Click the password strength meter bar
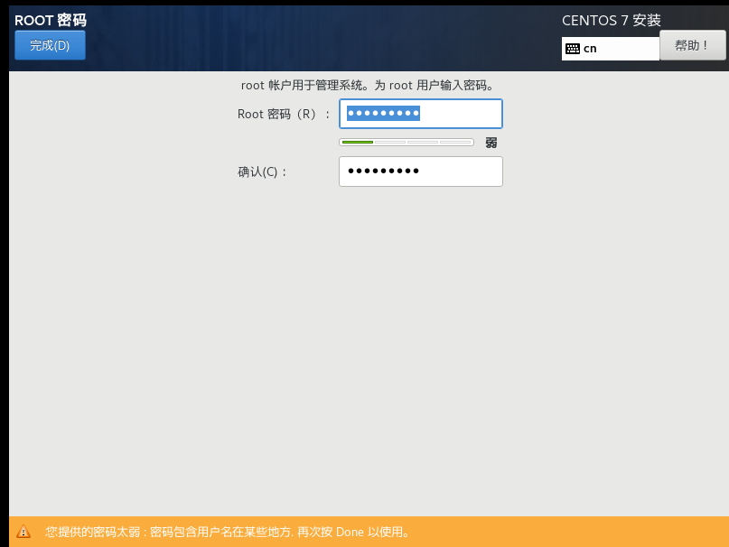The image size is (729, 547). [407, 143]
